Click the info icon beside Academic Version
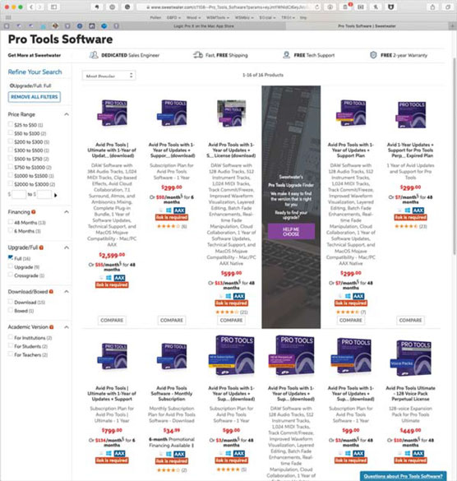 52,327
